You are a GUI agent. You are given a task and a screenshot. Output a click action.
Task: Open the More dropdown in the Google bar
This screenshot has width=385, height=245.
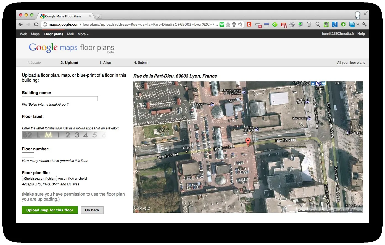coord(83,34)
